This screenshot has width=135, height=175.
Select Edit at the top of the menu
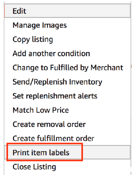click(67, 11)
